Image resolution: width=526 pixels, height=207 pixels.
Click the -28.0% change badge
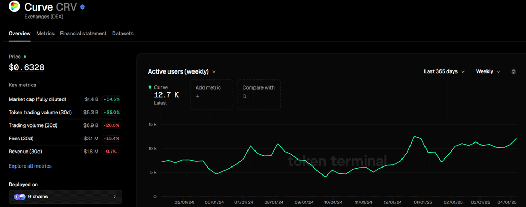pos(111,125)
